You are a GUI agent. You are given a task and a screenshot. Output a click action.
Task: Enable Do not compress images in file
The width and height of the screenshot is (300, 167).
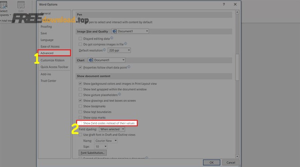(x=80, y=44)
